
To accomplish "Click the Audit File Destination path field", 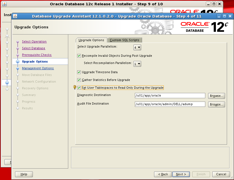I will tap(170, 104).
